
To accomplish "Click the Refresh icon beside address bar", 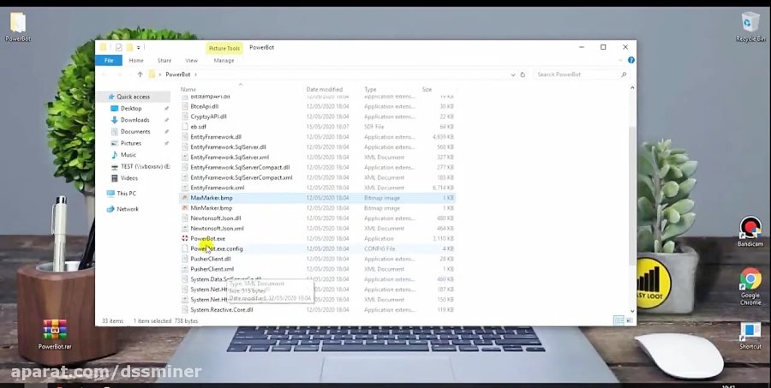I will click(x=523, y=75).
